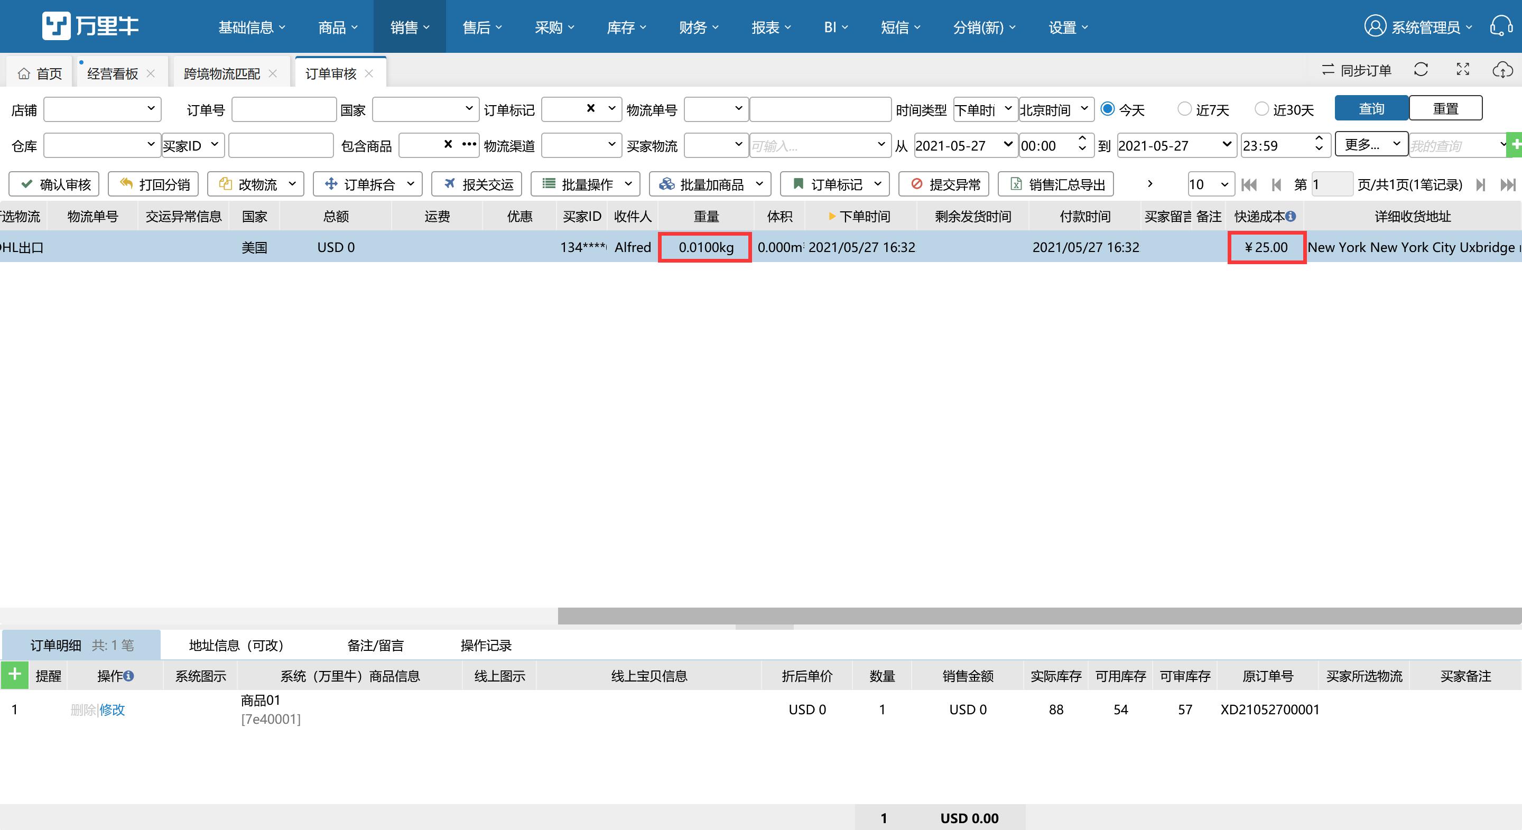Expand the 订单标记 toolbar dropdown
The image size is (1522, 830).
877,184
